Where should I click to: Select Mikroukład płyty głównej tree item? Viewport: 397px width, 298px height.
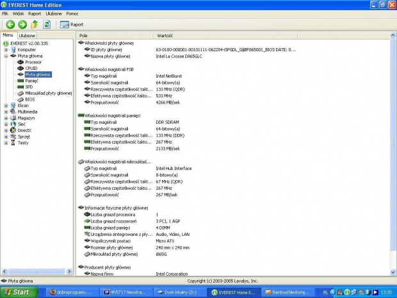pos(49,93)
